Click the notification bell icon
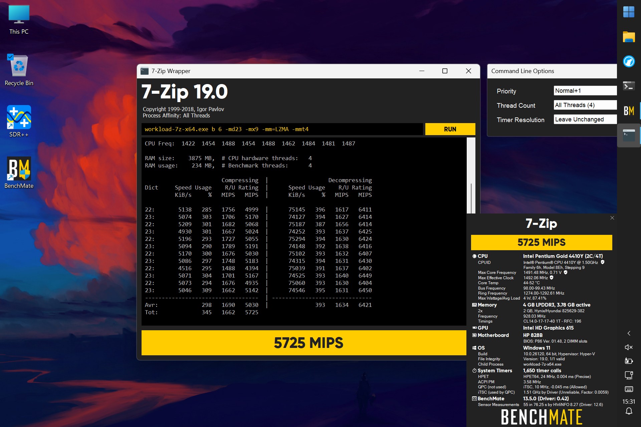This screenshot has height=427, width=641. pyautogui.click(x=629, y=411)
